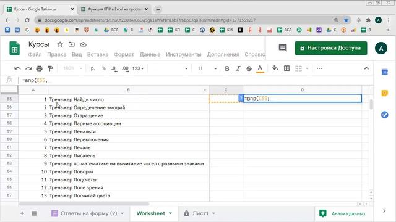Open the Данные menu
This screenshot has width=396, height=222.
[x=150, y=54]
